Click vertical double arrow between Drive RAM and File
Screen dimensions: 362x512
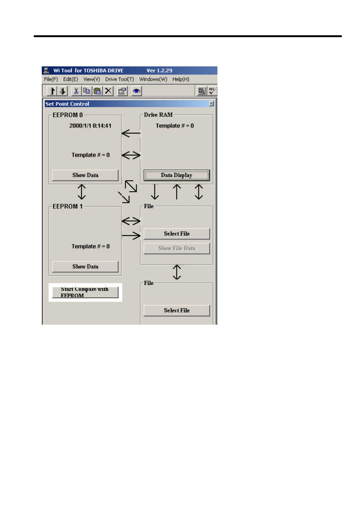pyautogui.click(x=199, y=192)
